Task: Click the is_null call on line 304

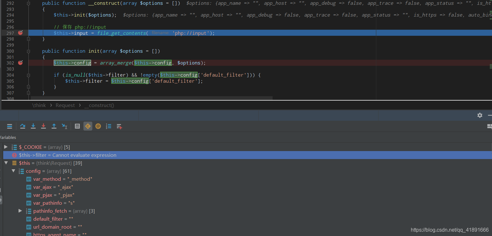Action: click(74, 75)
